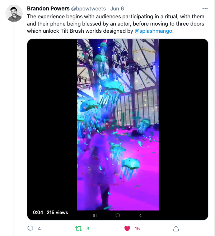Click the Brandon Powers display name
Image resolution: width=215 pixels, height=236 pixels.
coord(48,9)
